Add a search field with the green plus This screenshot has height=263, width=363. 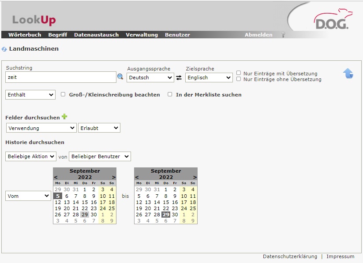click(x=64, y=117)
